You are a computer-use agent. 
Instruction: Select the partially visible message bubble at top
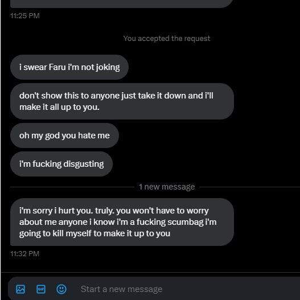click(122, 4)
